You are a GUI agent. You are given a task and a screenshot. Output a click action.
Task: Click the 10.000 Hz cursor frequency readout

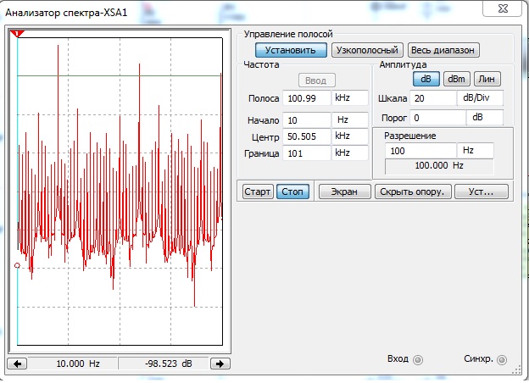pyautogui.click(x=73, y=364)
